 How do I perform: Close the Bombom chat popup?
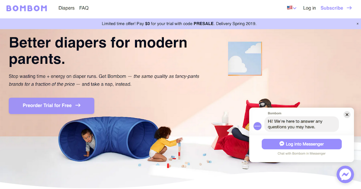347,115
